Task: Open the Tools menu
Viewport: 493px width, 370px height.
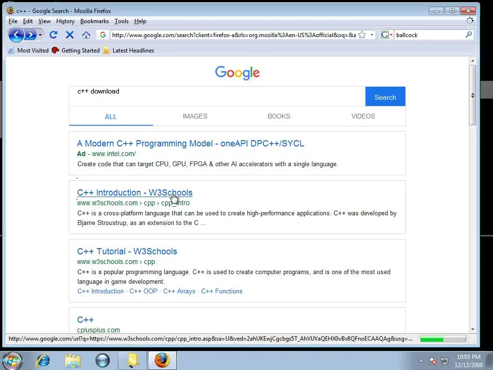Action: (x=121, y=21)
